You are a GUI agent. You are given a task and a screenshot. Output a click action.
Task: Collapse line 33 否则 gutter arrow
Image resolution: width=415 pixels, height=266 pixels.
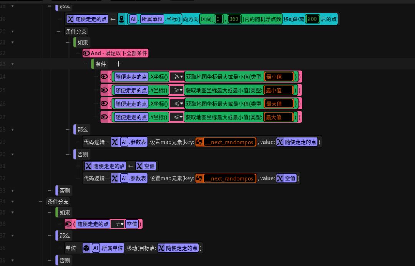pos(12,191)
